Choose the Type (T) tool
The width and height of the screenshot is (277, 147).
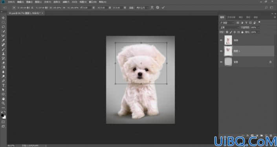pos(3,85)
